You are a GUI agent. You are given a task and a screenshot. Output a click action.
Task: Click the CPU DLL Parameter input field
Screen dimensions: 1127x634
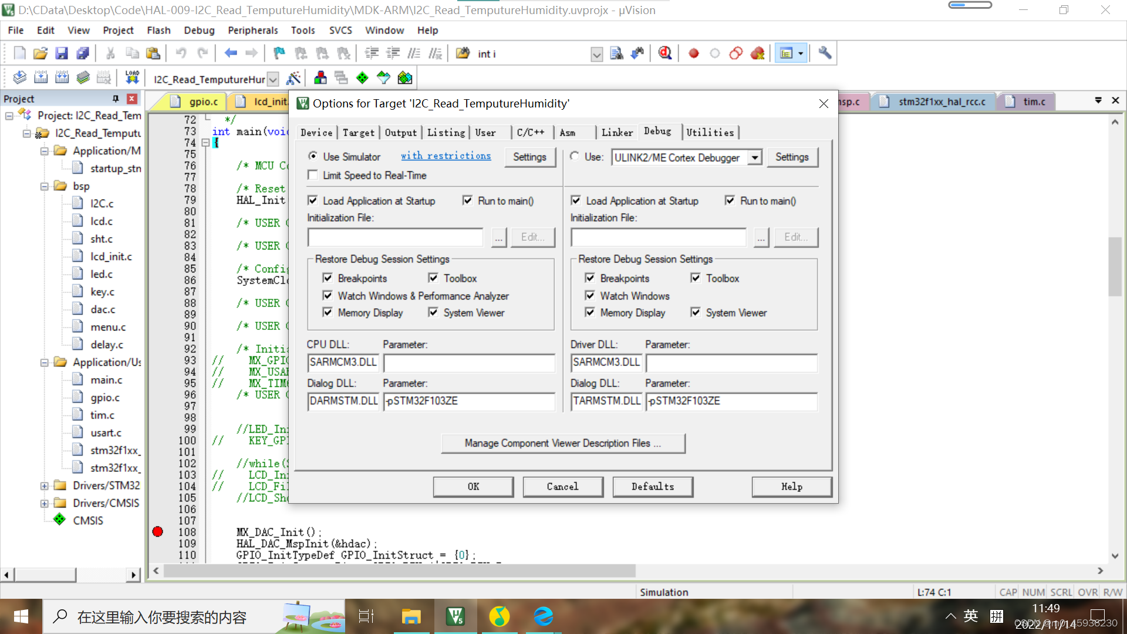pyautogui.click(x=468, y=363)
